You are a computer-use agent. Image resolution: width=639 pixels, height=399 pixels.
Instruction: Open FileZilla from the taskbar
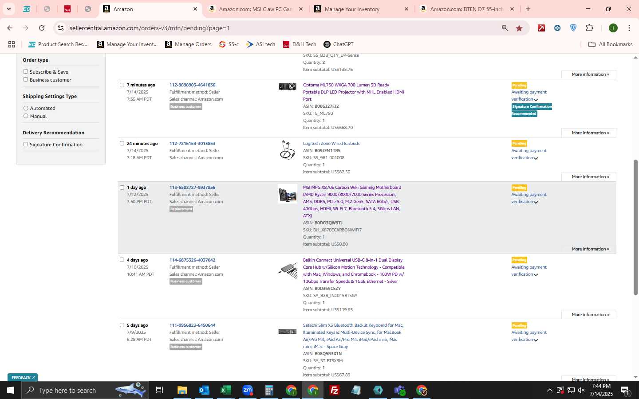click(335, 390)
